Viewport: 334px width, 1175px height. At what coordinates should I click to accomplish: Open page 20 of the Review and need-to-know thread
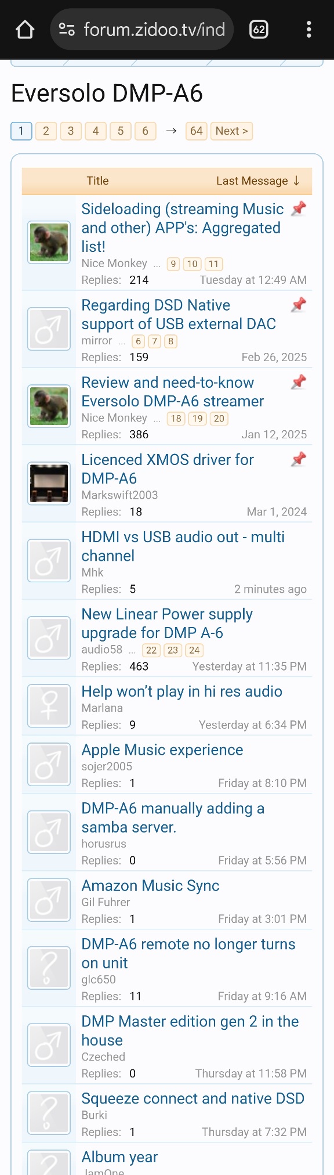point(219,419)
